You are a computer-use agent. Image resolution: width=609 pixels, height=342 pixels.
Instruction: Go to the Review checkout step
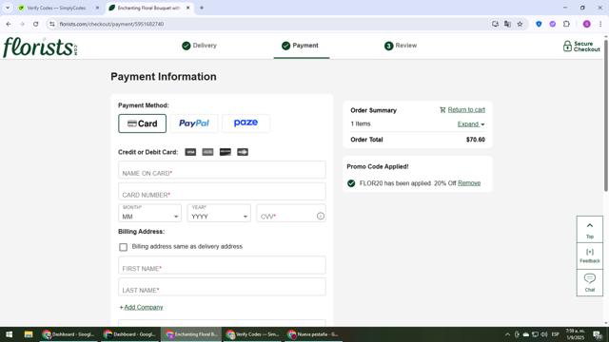[x=401, y=46]
